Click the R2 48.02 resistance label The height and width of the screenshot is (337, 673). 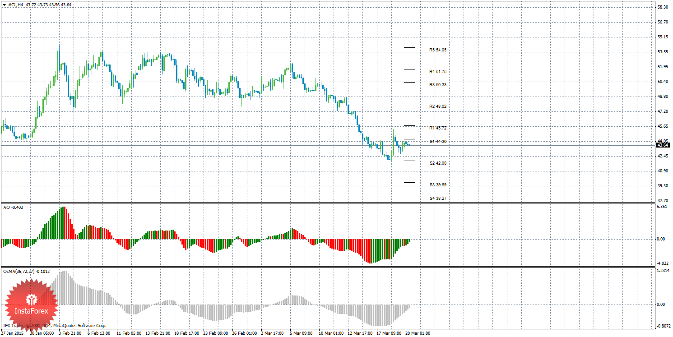pyautogui.click(x=437, y=106)
